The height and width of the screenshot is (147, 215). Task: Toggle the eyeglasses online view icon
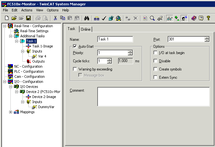[x=170, y=18]
